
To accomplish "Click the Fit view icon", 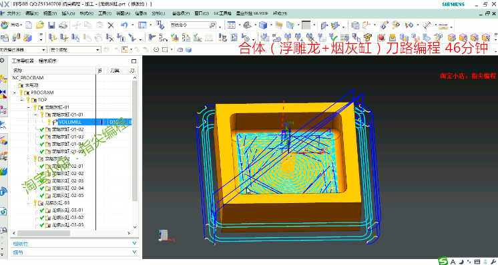I will click(231, 25).
